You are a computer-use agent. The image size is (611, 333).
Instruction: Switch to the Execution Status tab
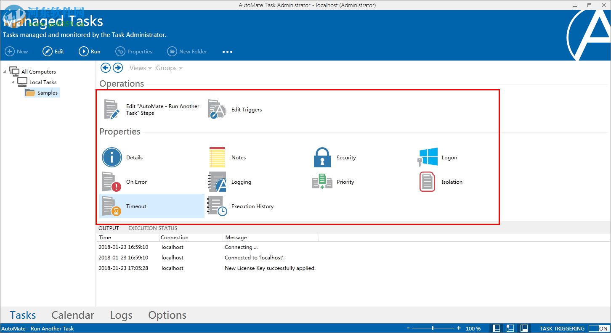pyautogui.click(x=153, y=228)
